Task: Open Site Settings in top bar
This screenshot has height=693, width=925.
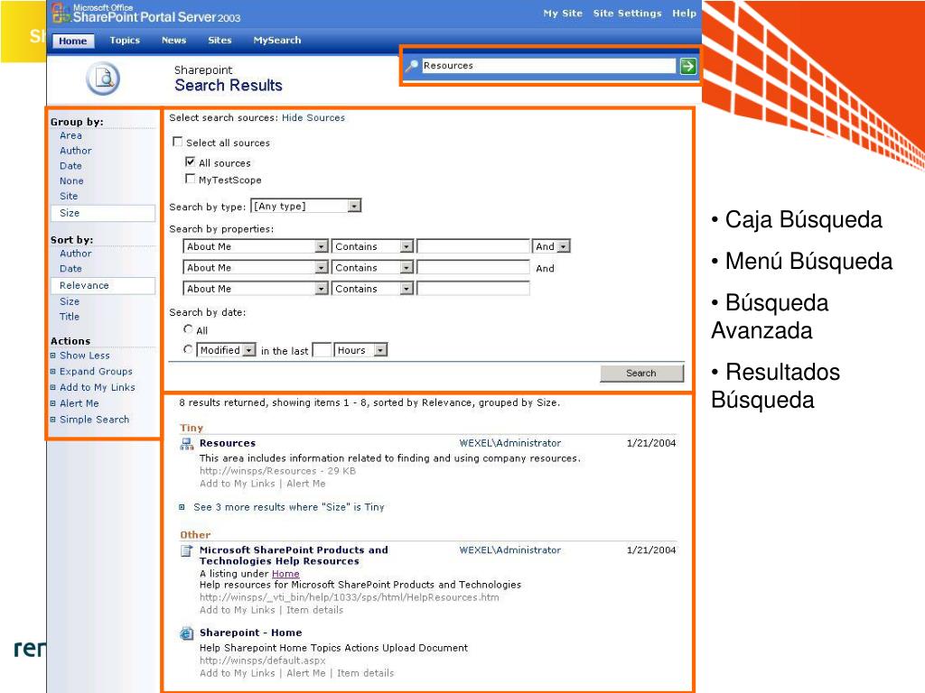Action: click(x=627, y=14)
